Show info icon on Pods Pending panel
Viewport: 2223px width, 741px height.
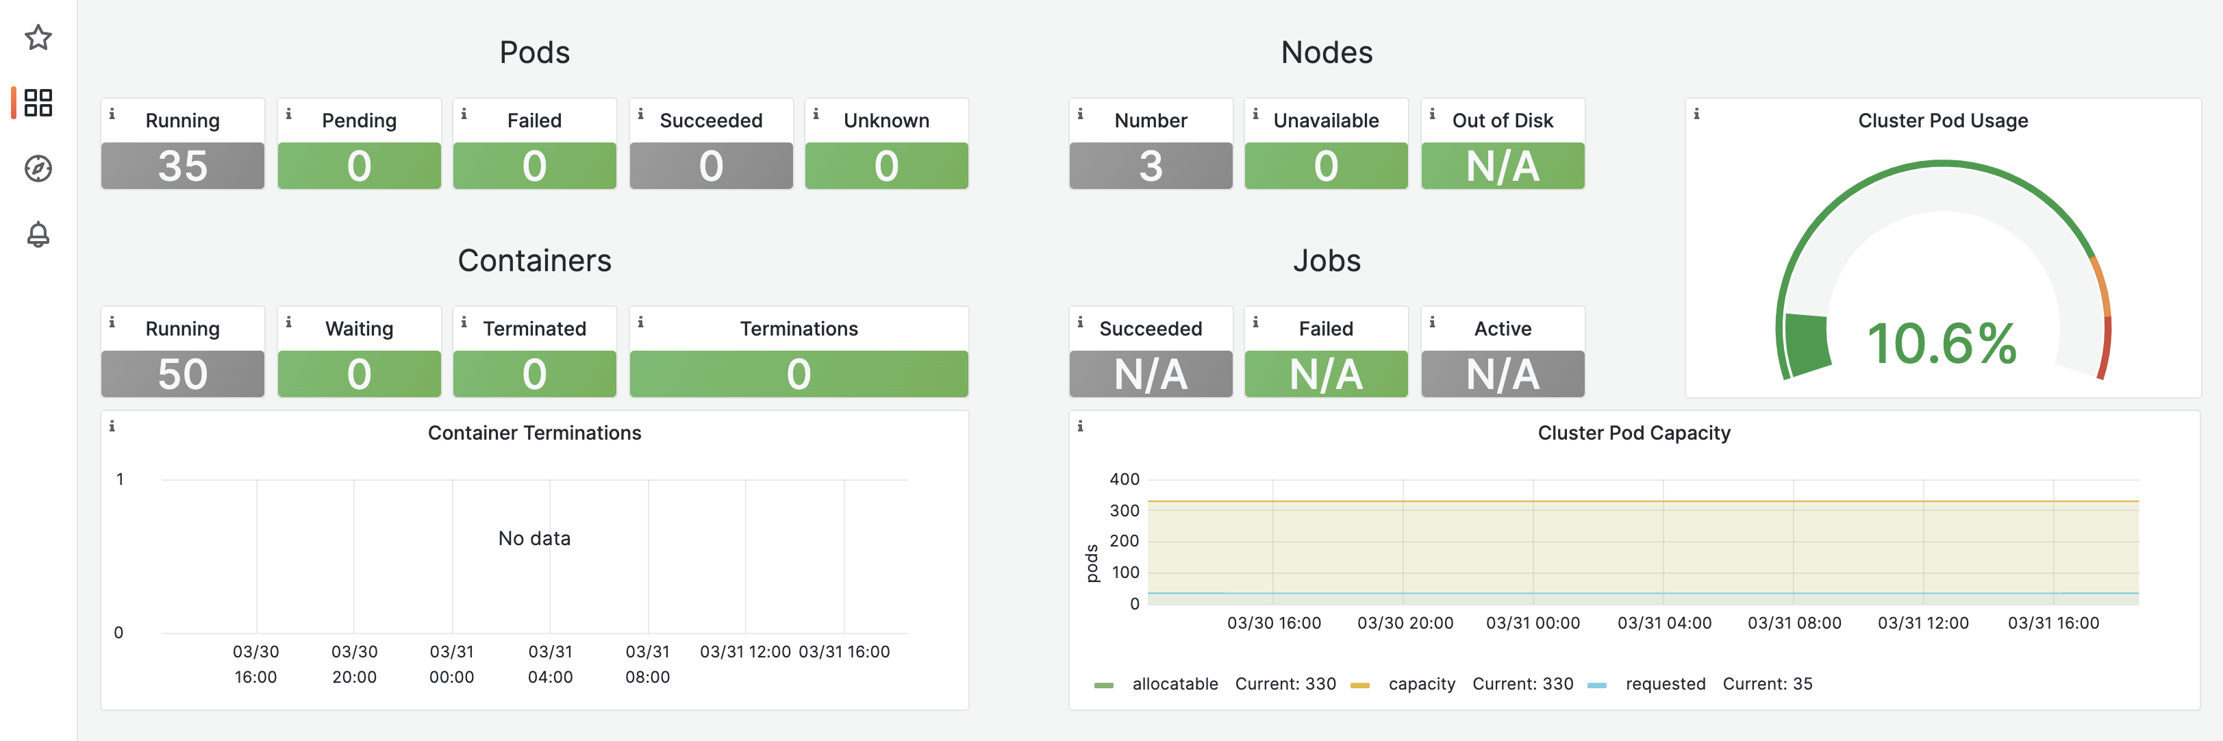(288, 114)
